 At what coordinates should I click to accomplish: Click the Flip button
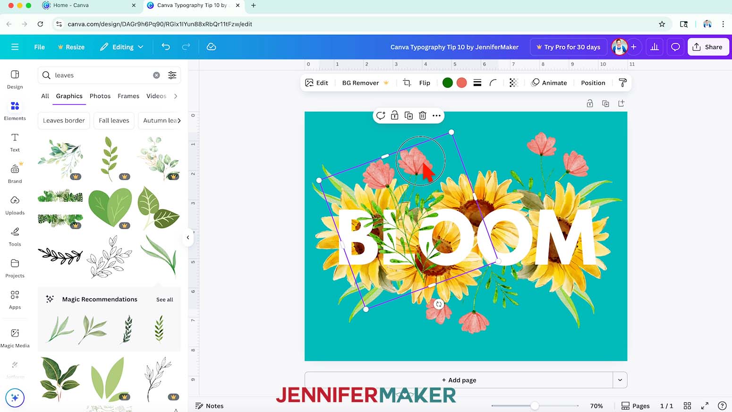point(425,83)
